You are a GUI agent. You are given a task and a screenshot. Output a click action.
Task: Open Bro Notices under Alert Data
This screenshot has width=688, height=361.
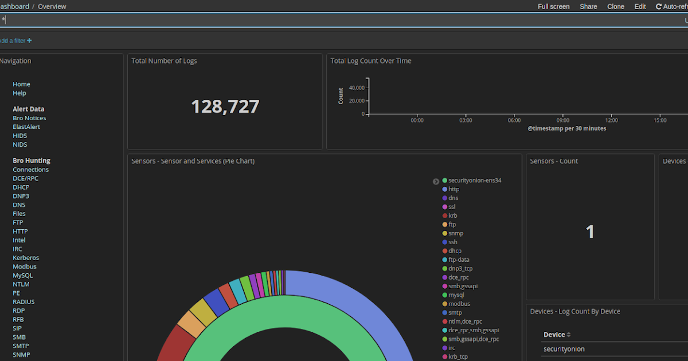coord(29,117)
